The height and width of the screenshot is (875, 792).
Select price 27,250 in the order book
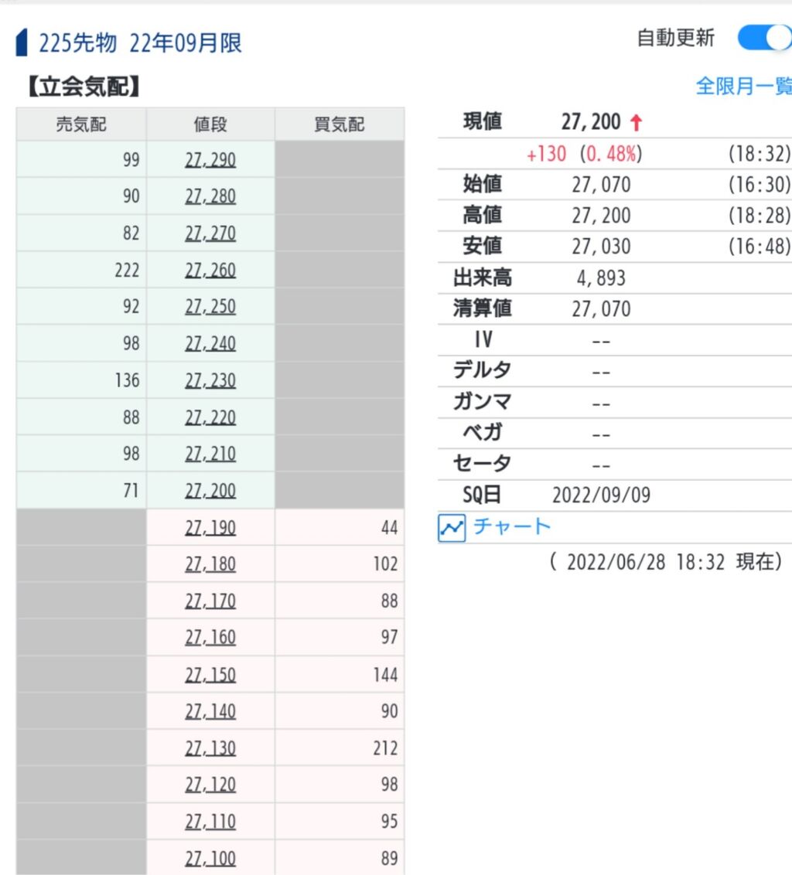(x=210, y=307)
